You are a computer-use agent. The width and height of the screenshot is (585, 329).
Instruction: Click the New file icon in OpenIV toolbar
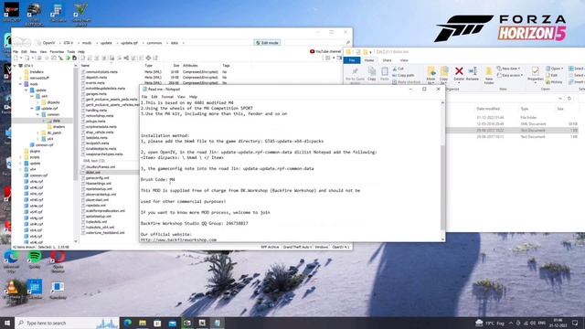[16, 58]
